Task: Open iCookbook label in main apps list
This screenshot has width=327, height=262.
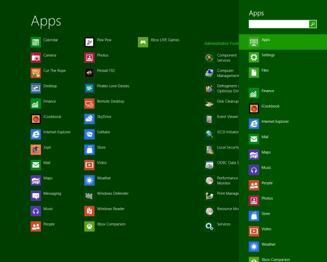Action: [52, 117]
